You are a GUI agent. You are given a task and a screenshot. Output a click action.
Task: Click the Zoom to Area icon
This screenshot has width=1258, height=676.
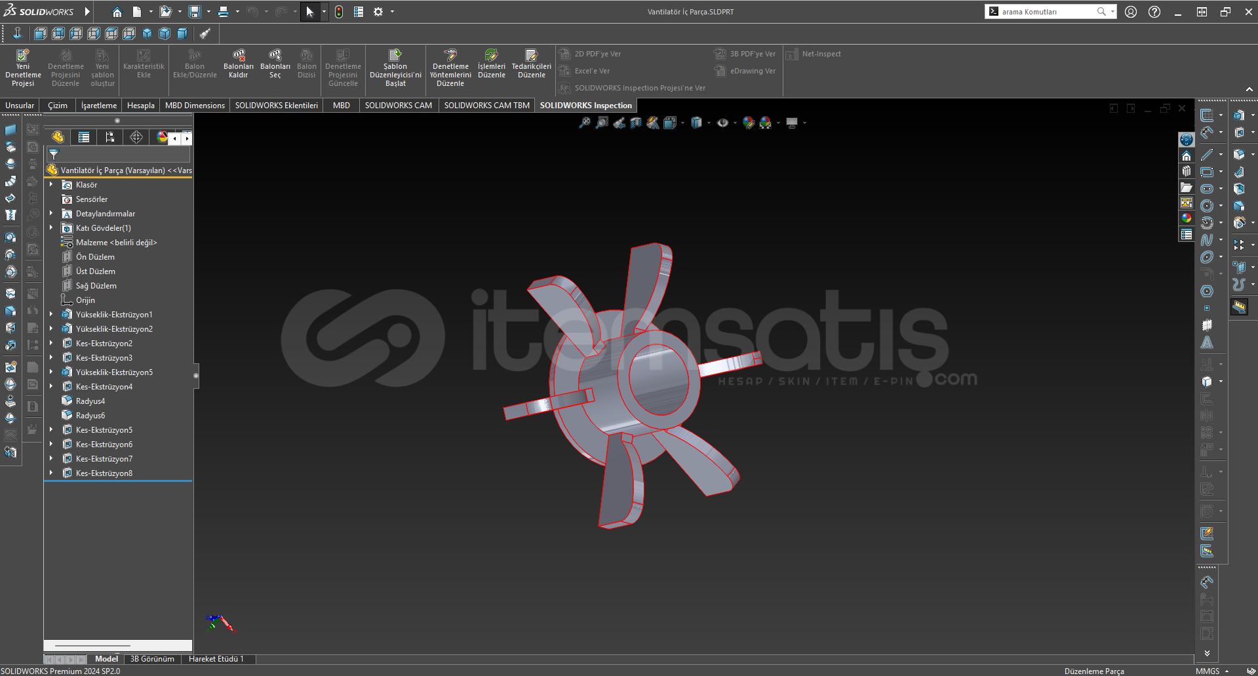(602, 123)
